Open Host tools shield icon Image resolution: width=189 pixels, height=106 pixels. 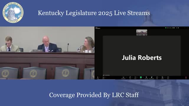tap(146, 77)
